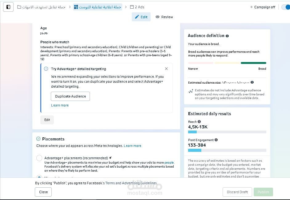290x200 pixels.
Task: Click the audience breadth gauge bar
Action: coord(227,63)
